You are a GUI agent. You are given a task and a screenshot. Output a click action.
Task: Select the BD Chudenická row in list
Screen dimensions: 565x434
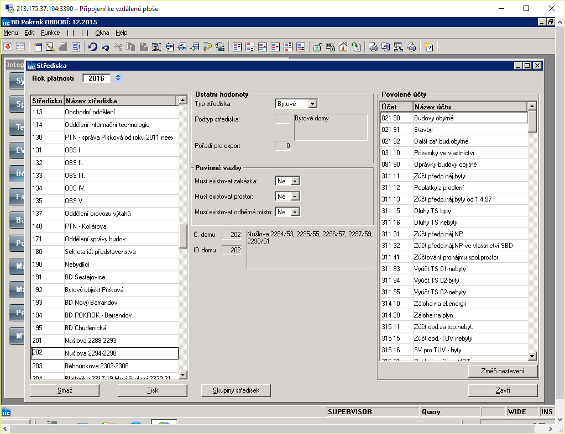click(104, 328)
